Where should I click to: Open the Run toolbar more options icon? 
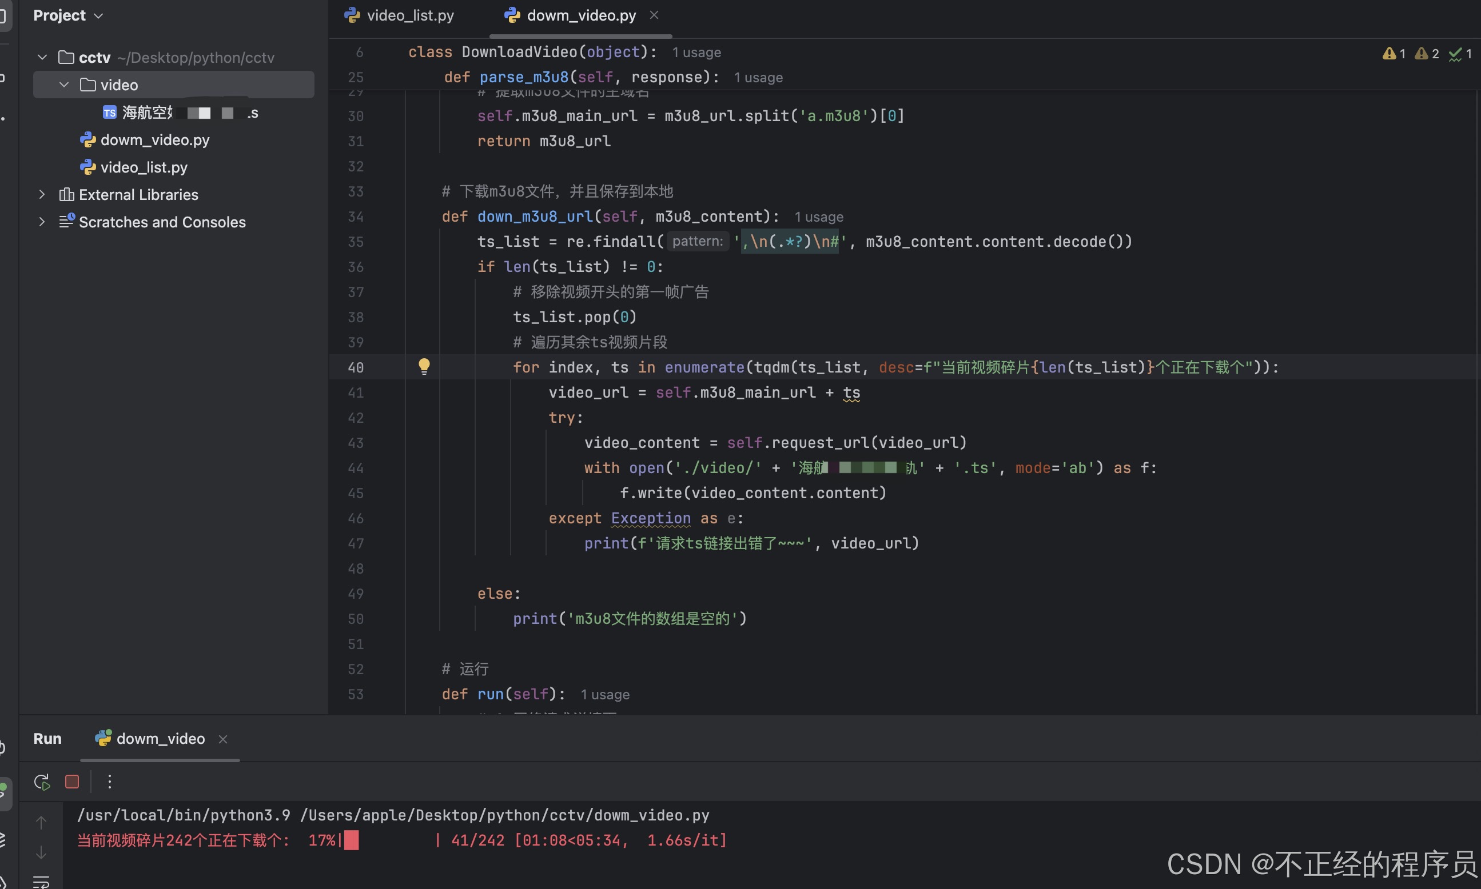click(109, 782)
